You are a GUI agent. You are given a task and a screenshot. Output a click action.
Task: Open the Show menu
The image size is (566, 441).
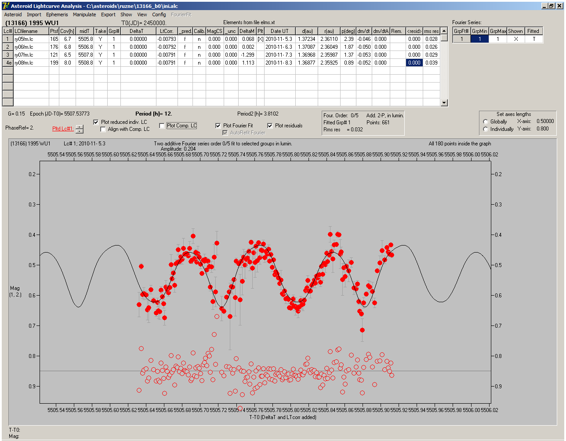[x=126, y=14]
